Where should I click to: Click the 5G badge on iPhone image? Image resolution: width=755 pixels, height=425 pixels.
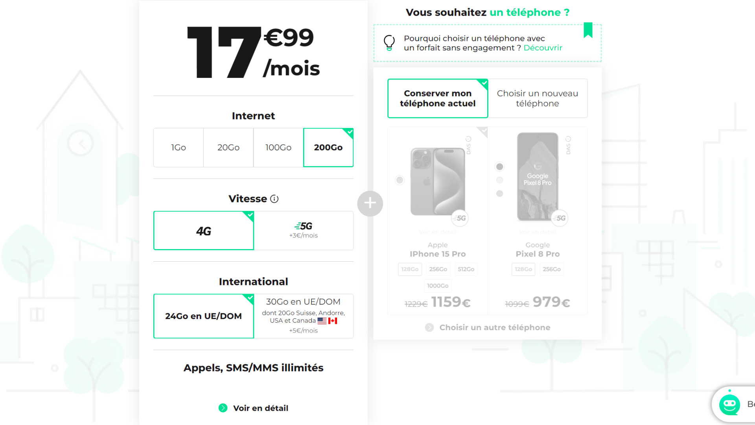tap(460, 218)
